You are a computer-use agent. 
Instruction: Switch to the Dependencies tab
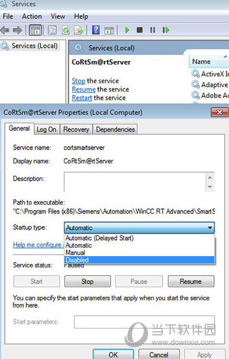click(115, 129)
